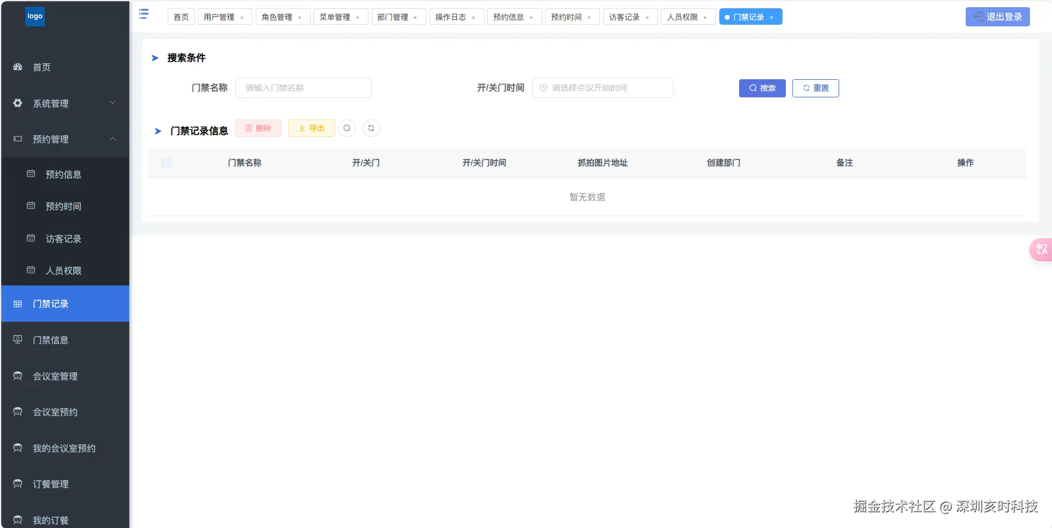The width and height of the screenshot is (1052, 528).
Task: Click the 备注 column header
Action: (845, 163)
